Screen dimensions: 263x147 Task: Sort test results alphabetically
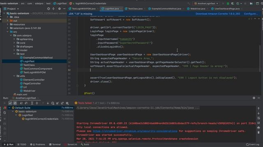point(21,103)
